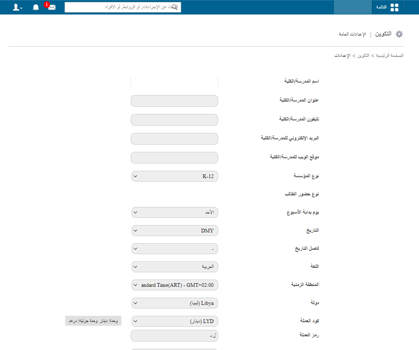Open التاريخ format dropdown showing DMY
The height and width of the screenshot is (350, 419).
pyautogui.click(x=175, y=230)
